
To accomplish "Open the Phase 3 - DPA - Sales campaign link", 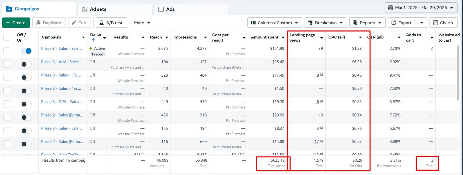I will pos(62,102).
